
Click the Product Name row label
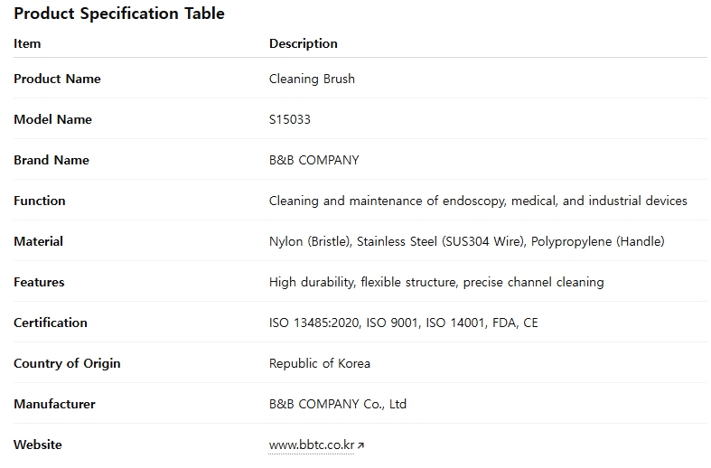(x=57, y=79)
